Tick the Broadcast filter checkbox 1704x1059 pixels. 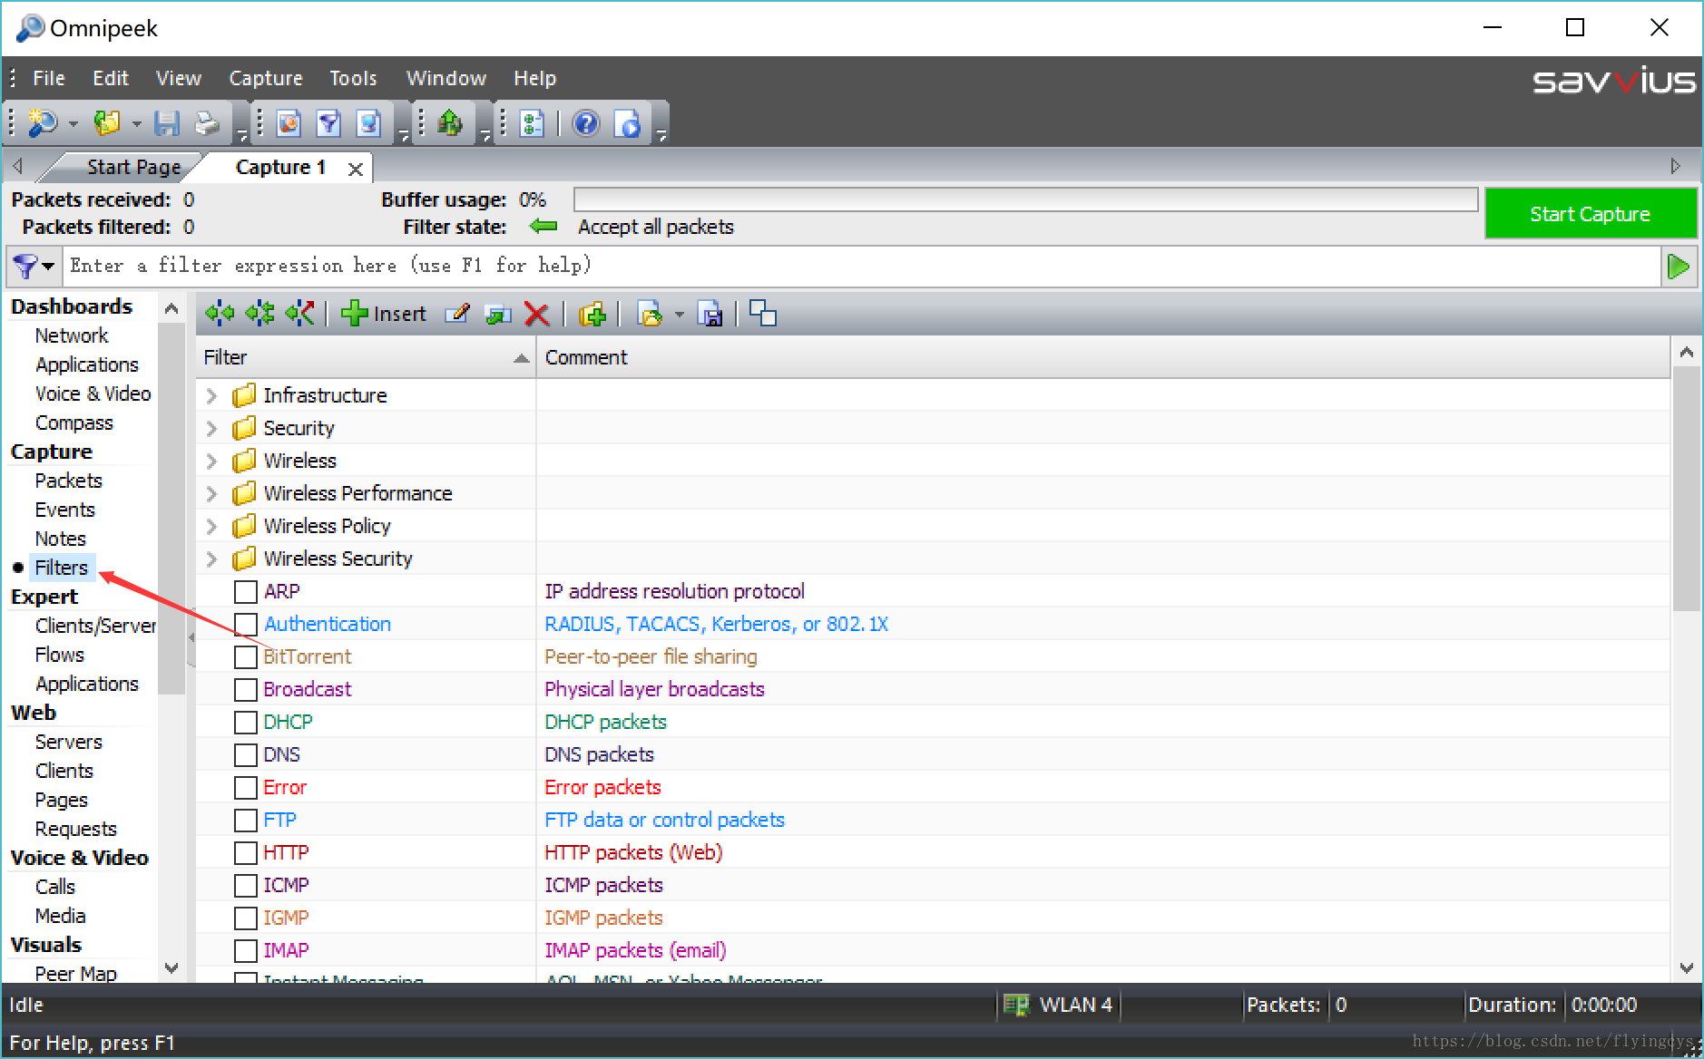click(x=245, y=689)
